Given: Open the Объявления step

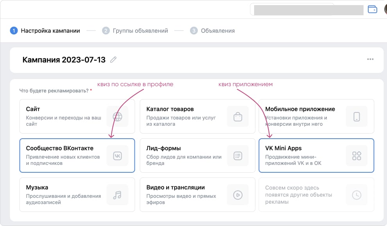Looking at the screenshot, I should (x=217, y=31).
